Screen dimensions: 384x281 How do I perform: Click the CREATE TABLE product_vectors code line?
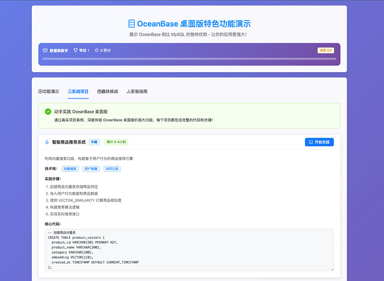pos(76,238)
